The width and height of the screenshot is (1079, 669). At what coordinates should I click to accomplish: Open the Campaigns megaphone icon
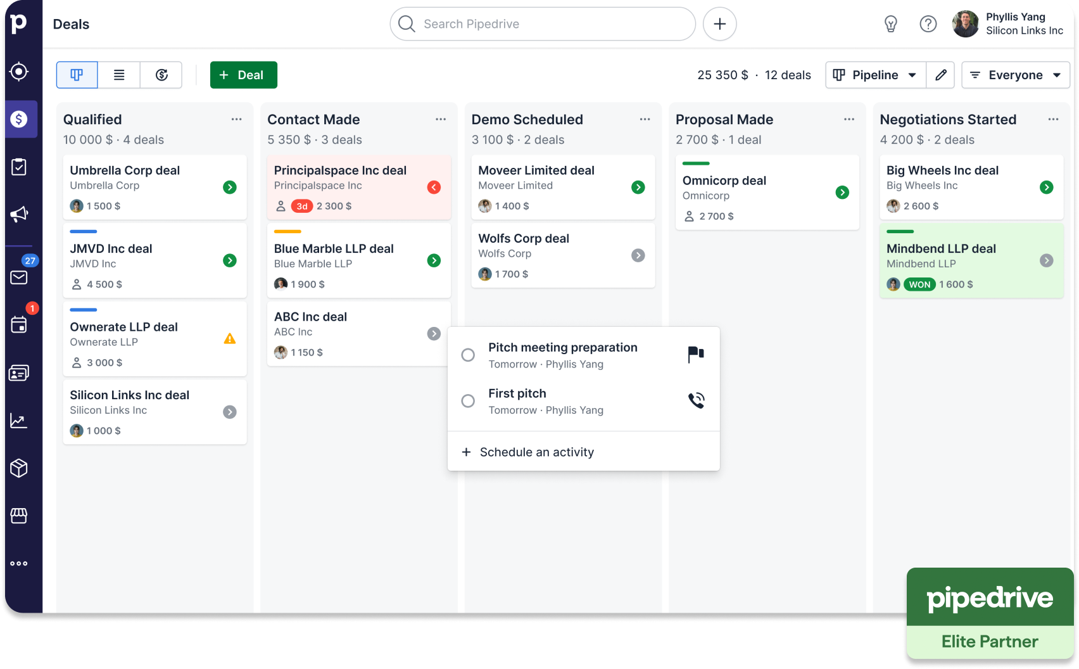(x=19, y=213)
